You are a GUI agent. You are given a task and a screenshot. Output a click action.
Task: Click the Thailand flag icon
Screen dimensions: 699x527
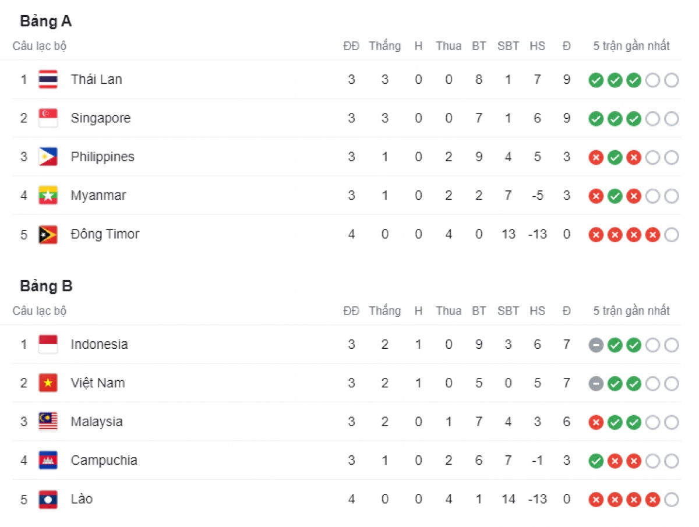48,79
